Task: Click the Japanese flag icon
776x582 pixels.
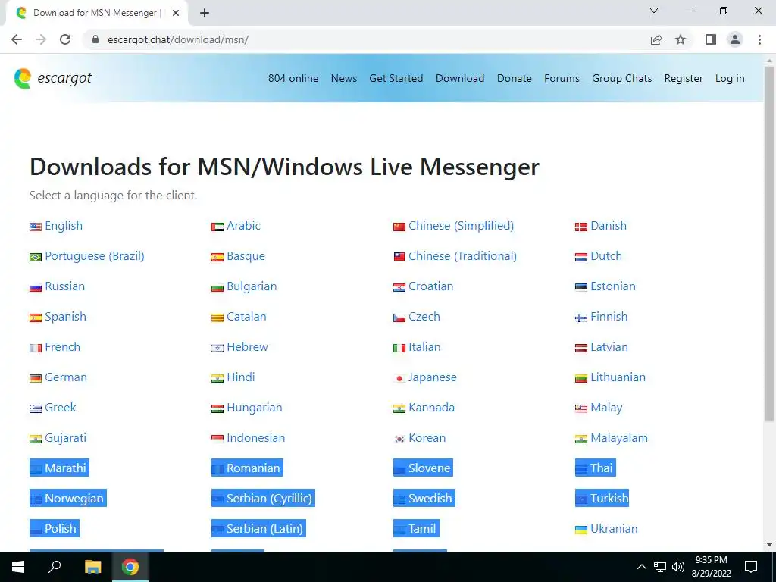Action: tap(399, 378)
